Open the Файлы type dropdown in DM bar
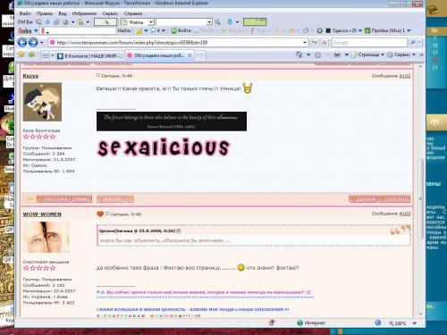This screenshot has height=335, width=447. (x=151, y=22)
